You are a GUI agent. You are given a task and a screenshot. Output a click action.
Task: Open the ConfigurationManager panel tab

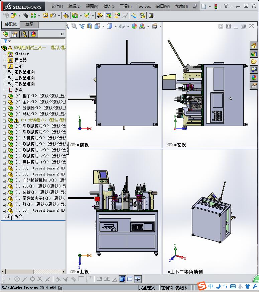24,34
